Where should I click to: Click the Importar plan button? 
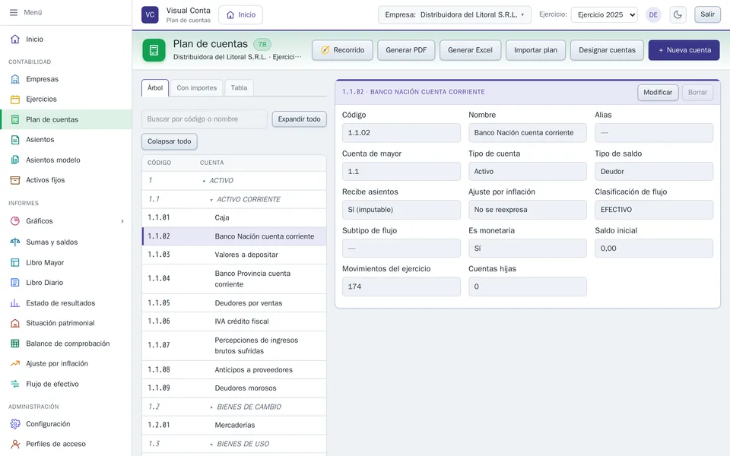[535, 50]
